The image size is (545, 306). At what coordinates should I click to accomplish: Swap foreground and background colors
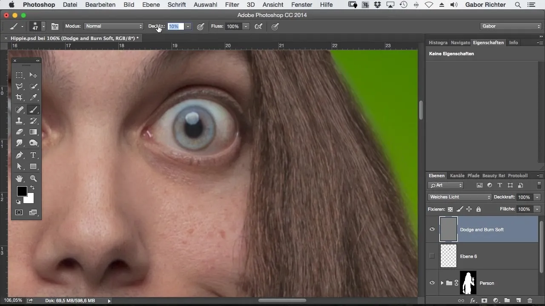click(x=32, y=188)
